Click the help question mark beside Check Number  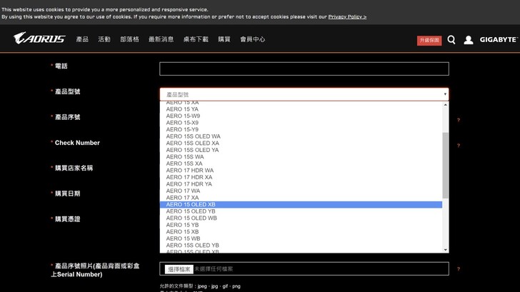pyautogui.click(x=459, y=146)
